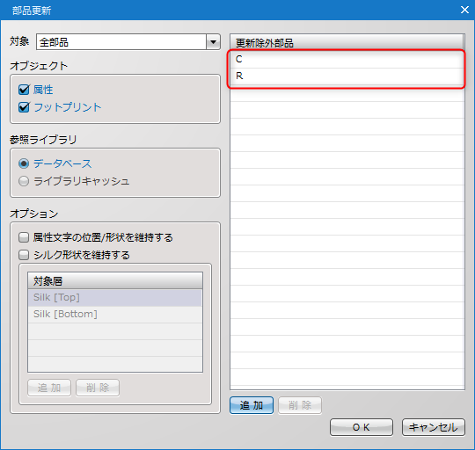Click 削除 button under exclusion list
This screenshot has height=450, width=475.
tap(300, 405)
